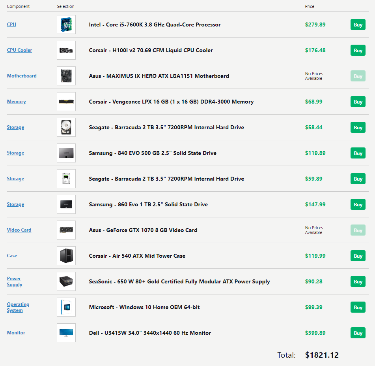Select the Asus GeForce GTX 1070 name
Screen dimensions: 375x366
(143, 230)
